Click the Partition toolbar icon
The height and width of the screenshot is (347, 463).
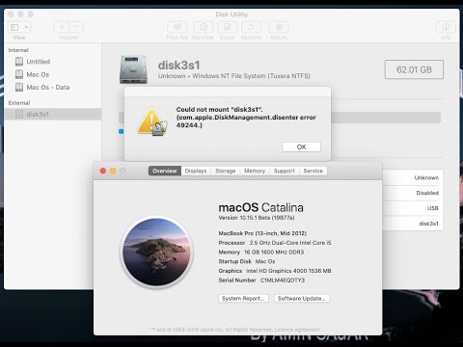[204, 27]
